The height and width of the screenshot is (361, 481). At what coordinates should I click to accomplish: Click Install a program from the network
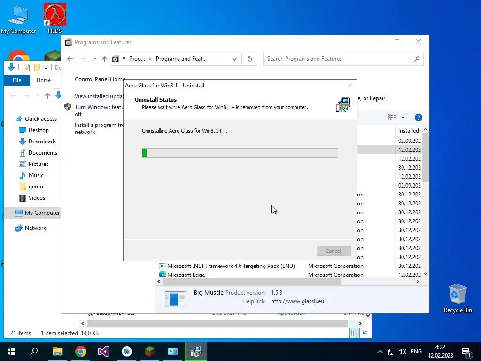pyautogui.click(x=99, y=129)
